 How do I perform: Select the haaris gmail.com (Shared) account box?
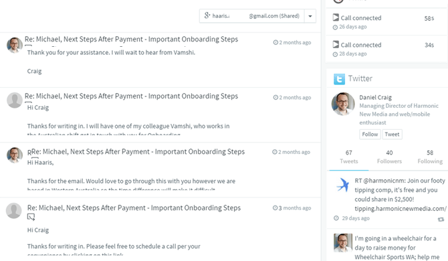[251, 16]
